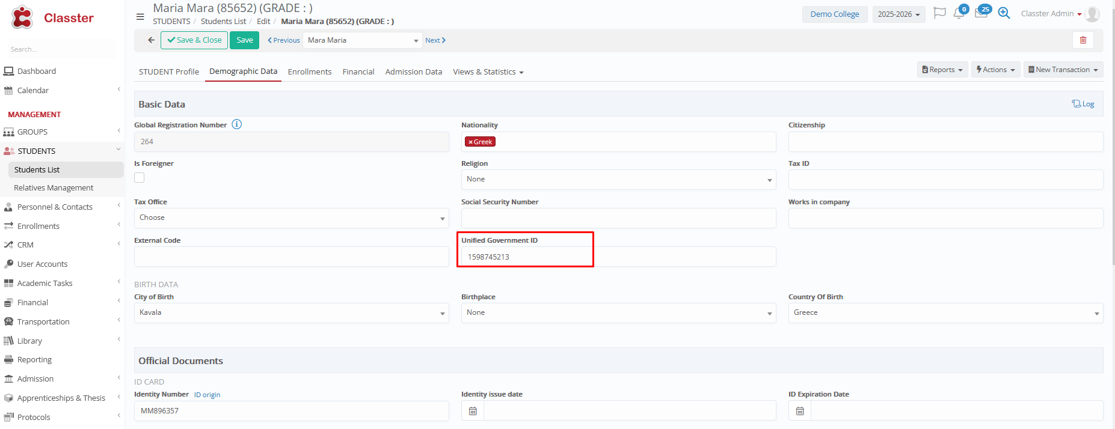Open Relatives Management in sidebar

click(54, 188)
